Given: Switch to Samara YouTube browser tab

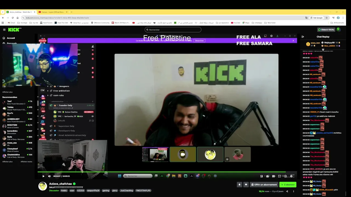Looking at the screenshot, I should pos(53,12).
